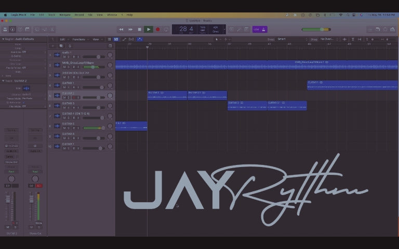Select the first GUITAR 3 audio region
Viewport: 399px width, 249px height.
click(x=247, y=105)
